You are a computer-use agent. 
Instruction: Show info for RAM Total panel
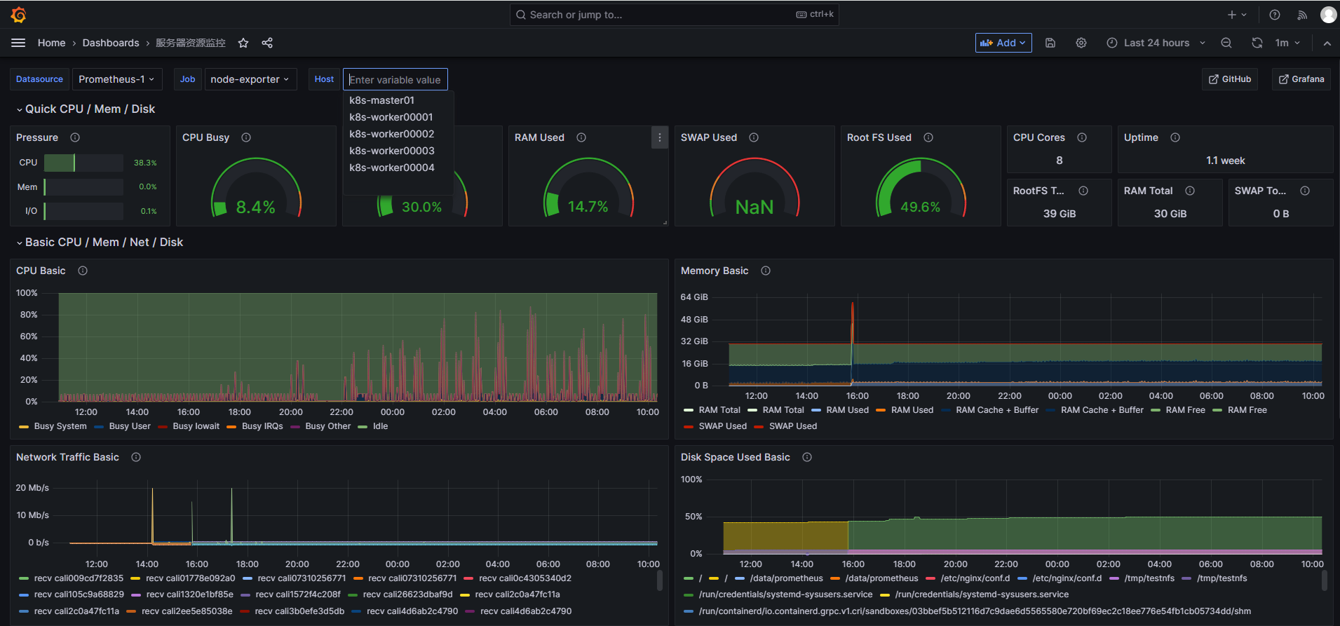[1190, 191]
